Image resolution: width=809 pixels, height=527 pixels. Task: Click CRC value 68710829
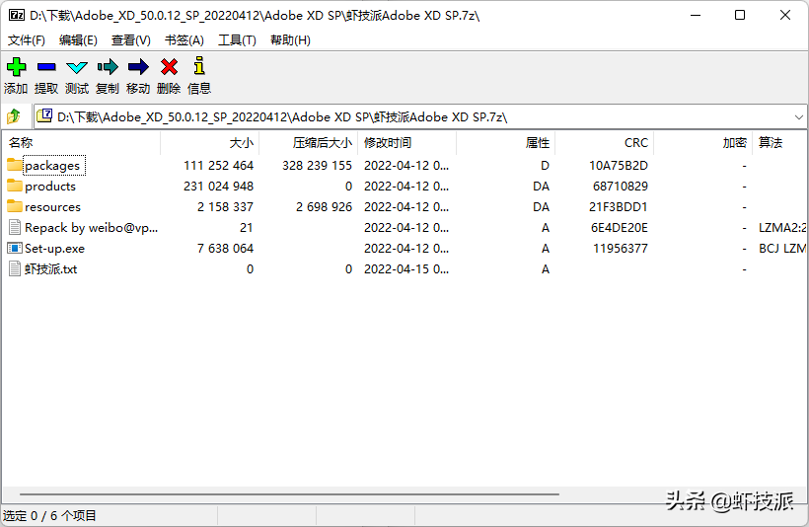[x=621, y=186]
